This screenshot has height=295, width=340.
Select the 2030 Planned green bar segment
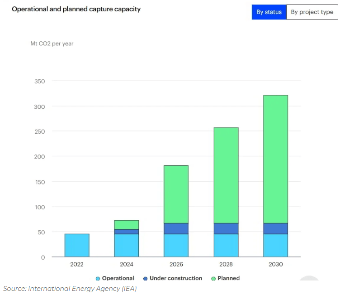[x=275, y=159]
